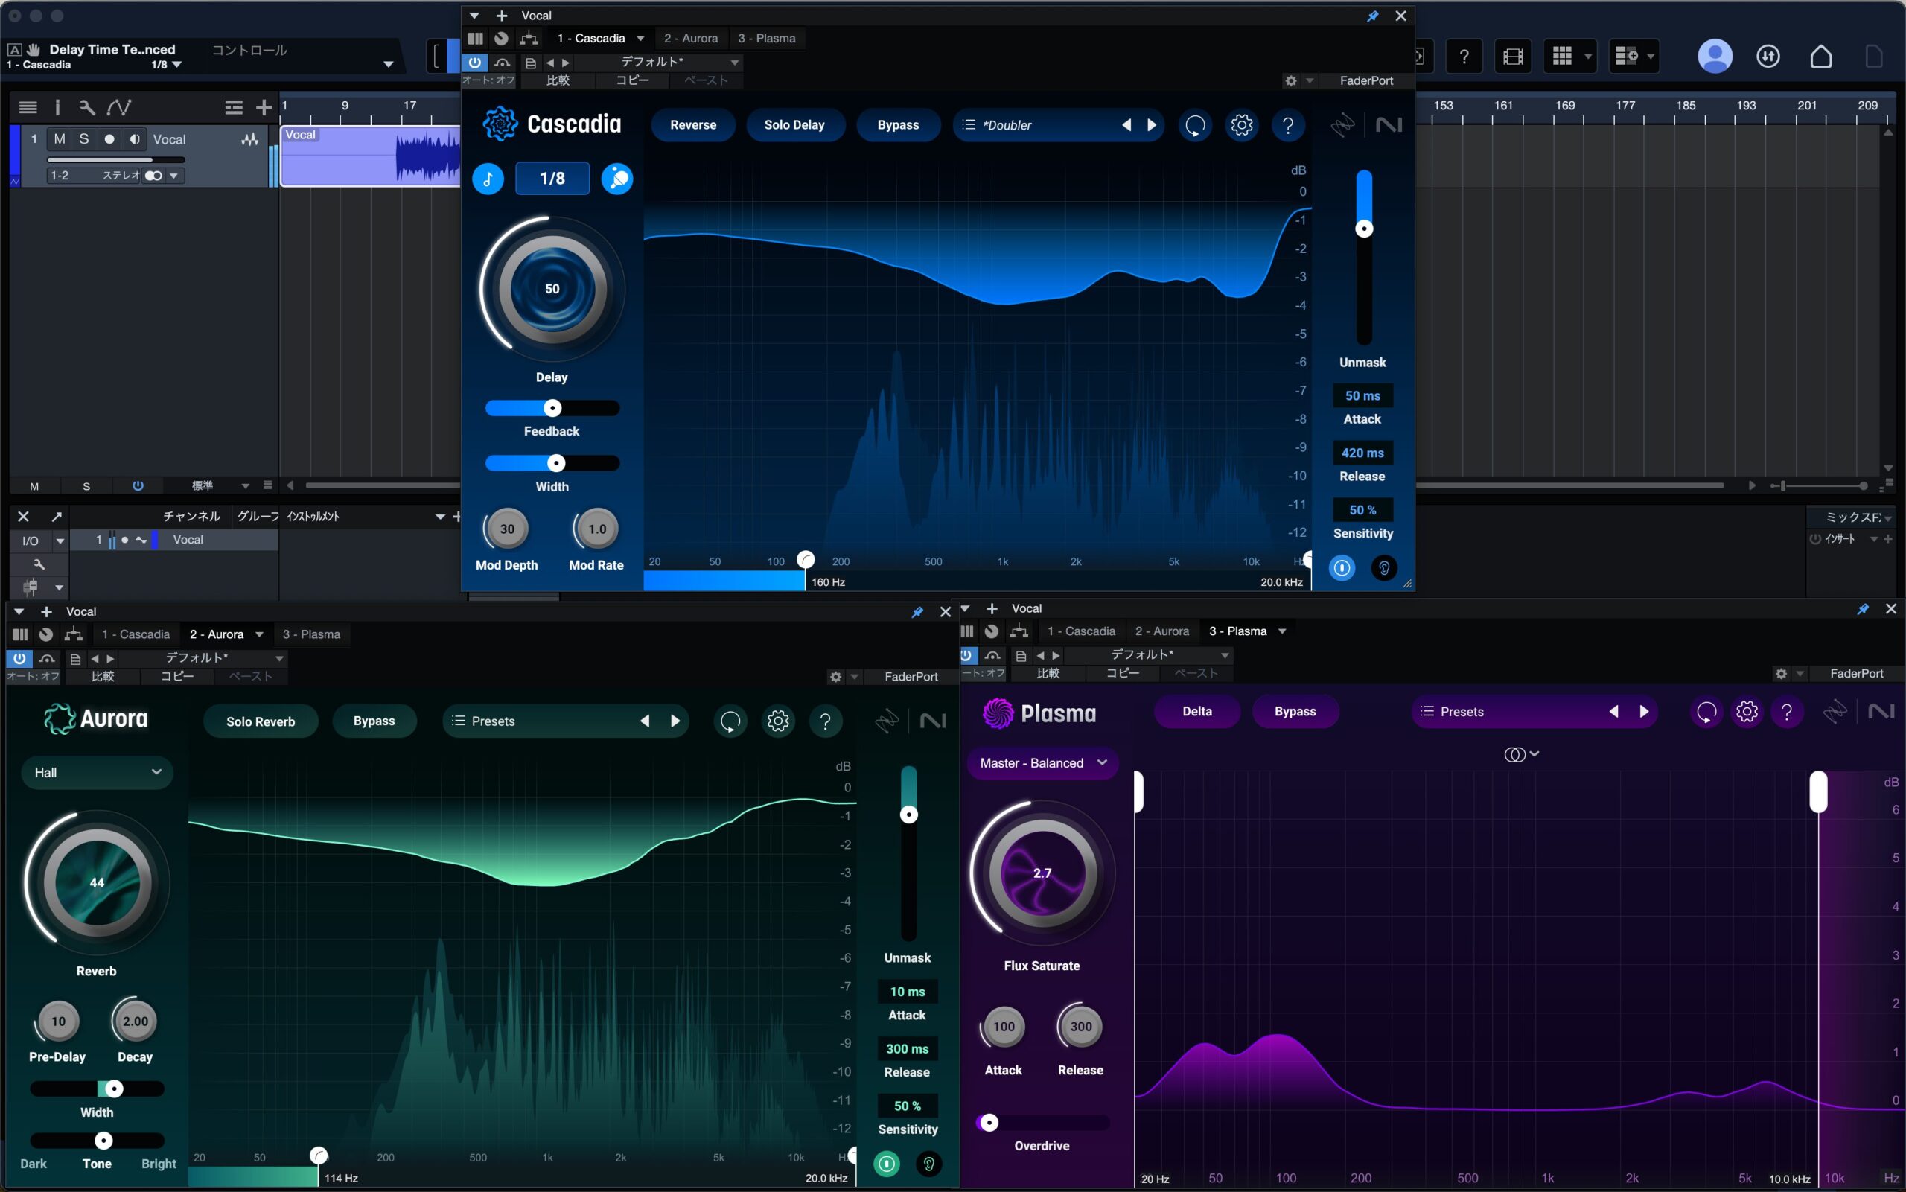Click Cascadia undo/reset circular arrow icon
Viewport: 1906px width, 1192px height.
tap(1195, 124)
